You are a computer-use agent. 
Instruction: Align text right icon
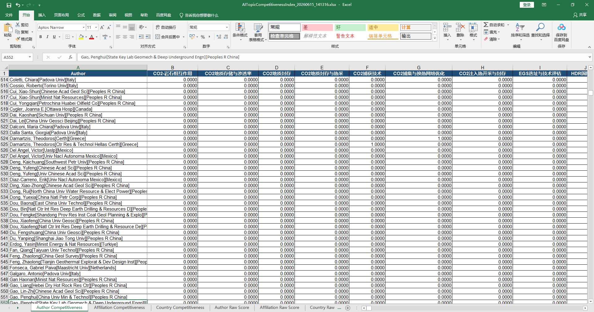[x=132, y=37]
